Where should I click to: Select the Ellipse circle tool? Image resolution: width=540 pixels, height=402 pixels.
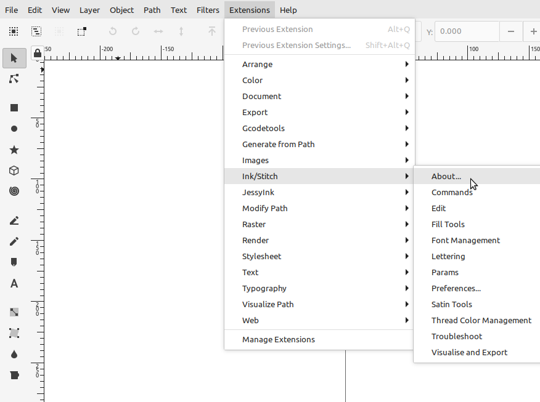(x=14, y=129)
